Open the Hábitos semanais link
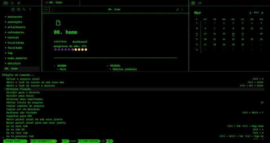Viewport: 270px width, 143px height. (125, 69)
